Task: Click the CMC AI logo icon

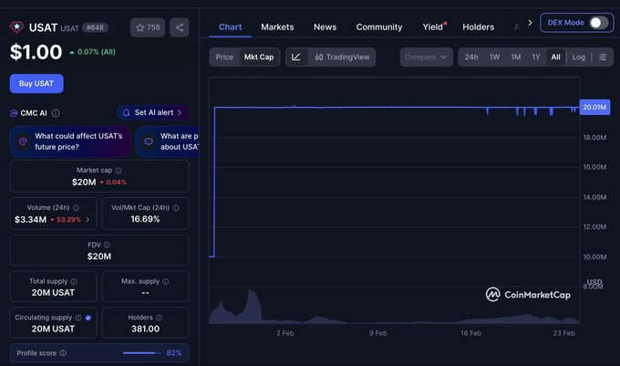Action: pyautogui.click(x=14, y=113)
